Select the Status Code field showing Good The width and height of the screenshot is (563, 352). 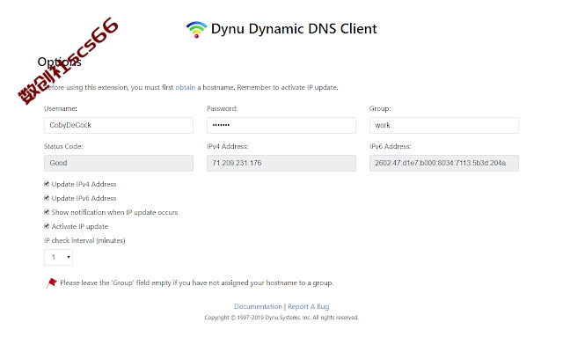[119, 163]
